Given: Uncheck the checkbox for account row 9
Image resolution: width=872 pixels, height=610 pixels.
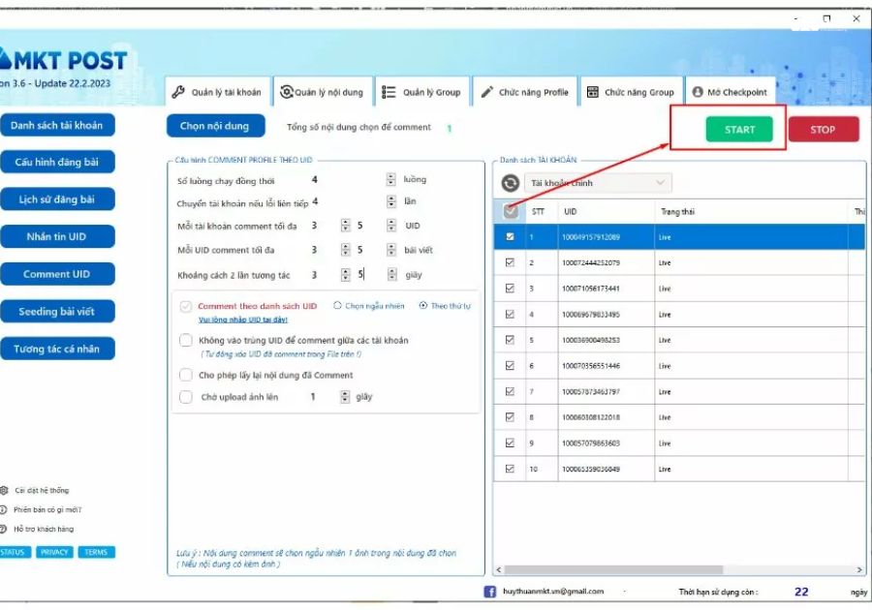Looking at the screenshot, I should tap(510, 442).
